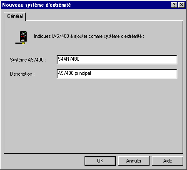
Task: Click into the Description input field
Action: (x=117, y=74)
